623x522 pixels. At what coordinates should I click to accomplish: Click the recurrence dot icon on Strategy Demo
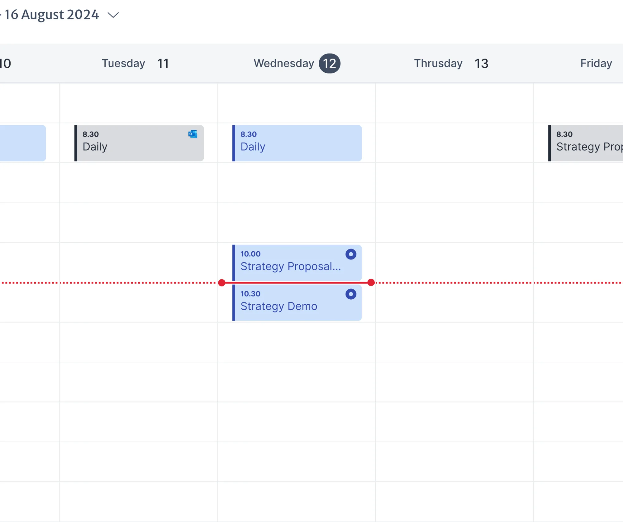tap(351, 293)
